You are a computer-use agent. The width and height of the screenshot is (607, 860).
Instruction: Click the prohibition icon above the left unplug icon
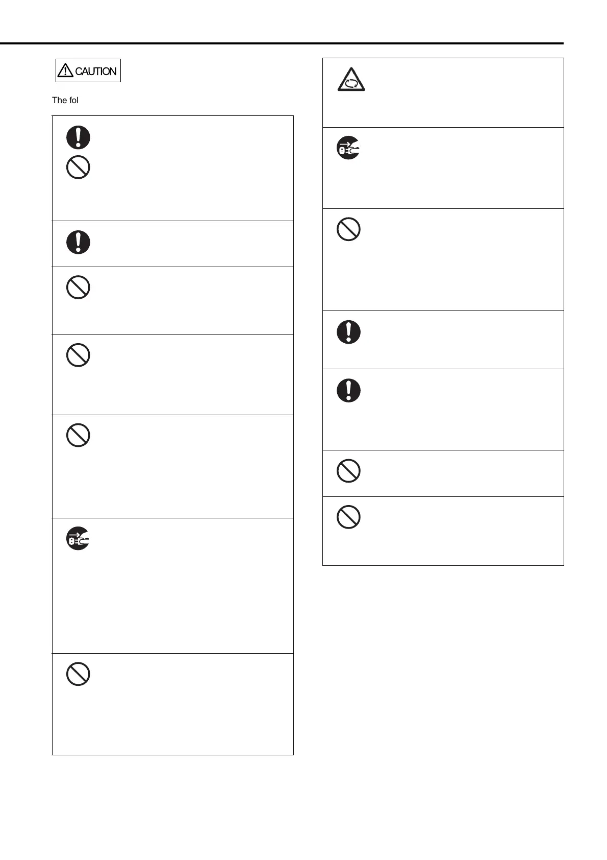coord(78,435)
